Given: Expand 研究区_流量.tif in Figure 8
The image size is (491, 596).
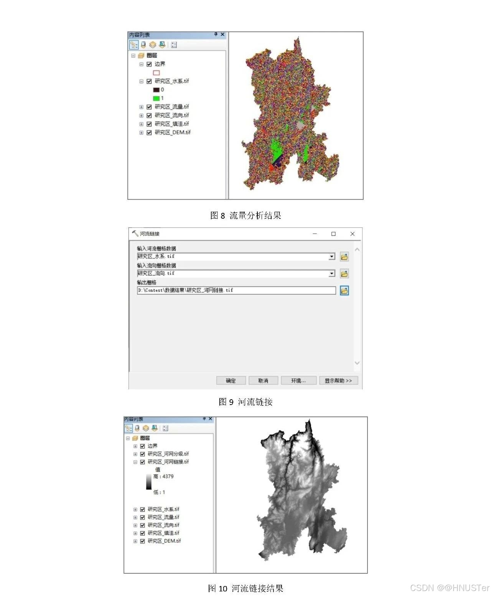Looking at the screenshot, I should 141,107.
